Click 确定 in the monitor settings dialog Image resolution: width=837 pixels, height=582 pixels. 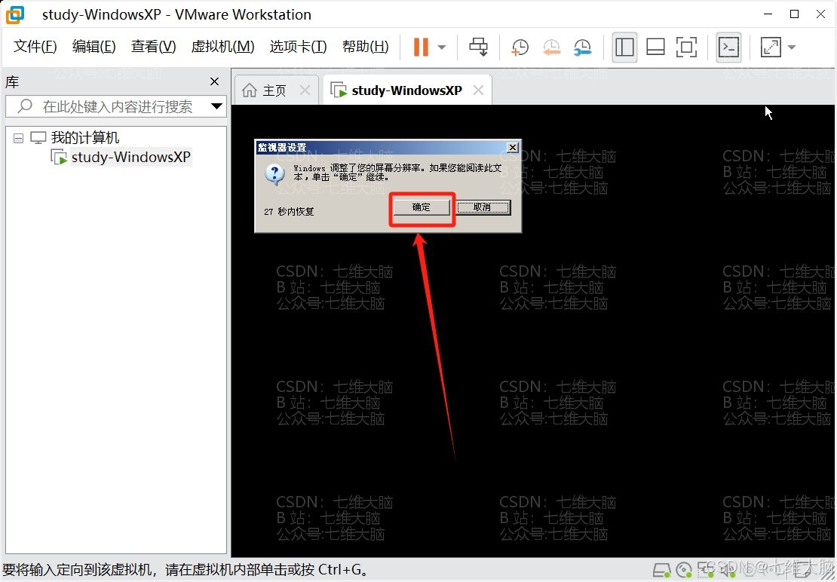[x=422, y=207]
